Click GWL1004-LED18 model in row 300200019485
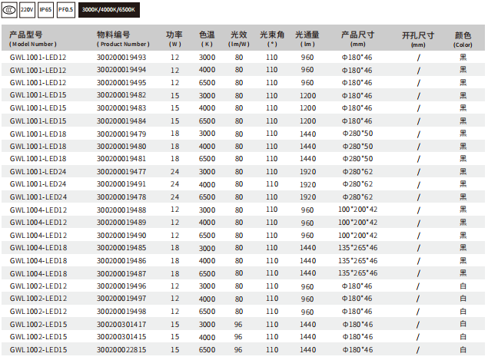The image size is (488, 360). coord(38,248)
